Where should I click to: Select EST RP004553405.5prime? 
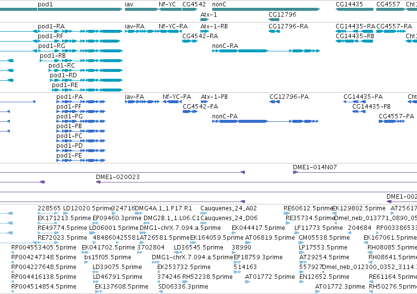click(x=44, y=248)
